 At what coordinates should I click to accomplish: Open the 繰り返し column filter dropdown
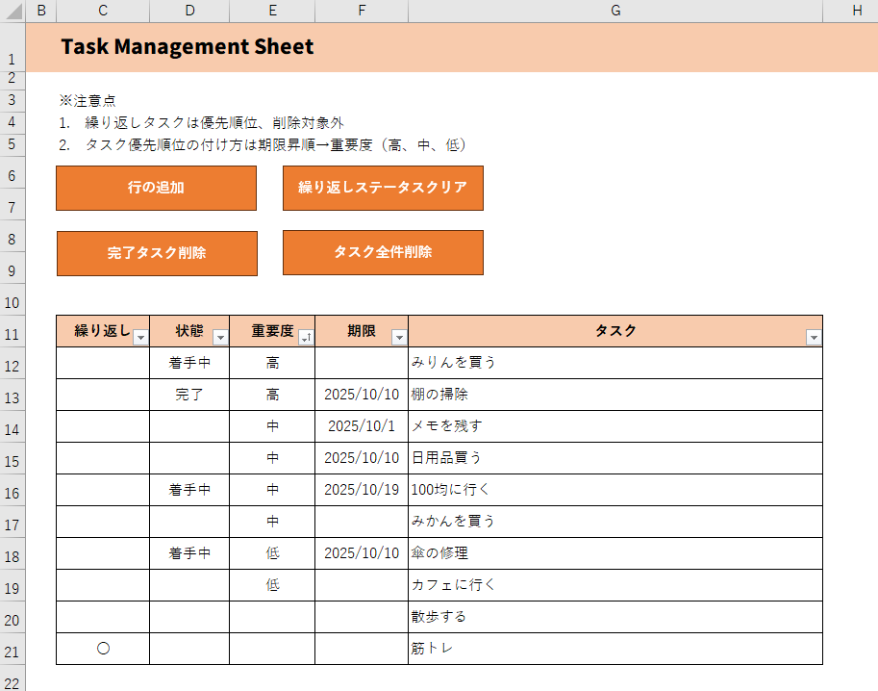140,338
